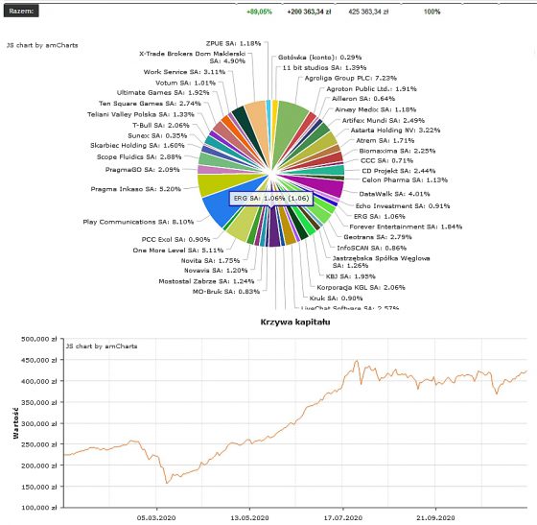Click the ERG SA tooltip balloon
The width and height of the screenshot is (537, 525).
coord(270,199)
